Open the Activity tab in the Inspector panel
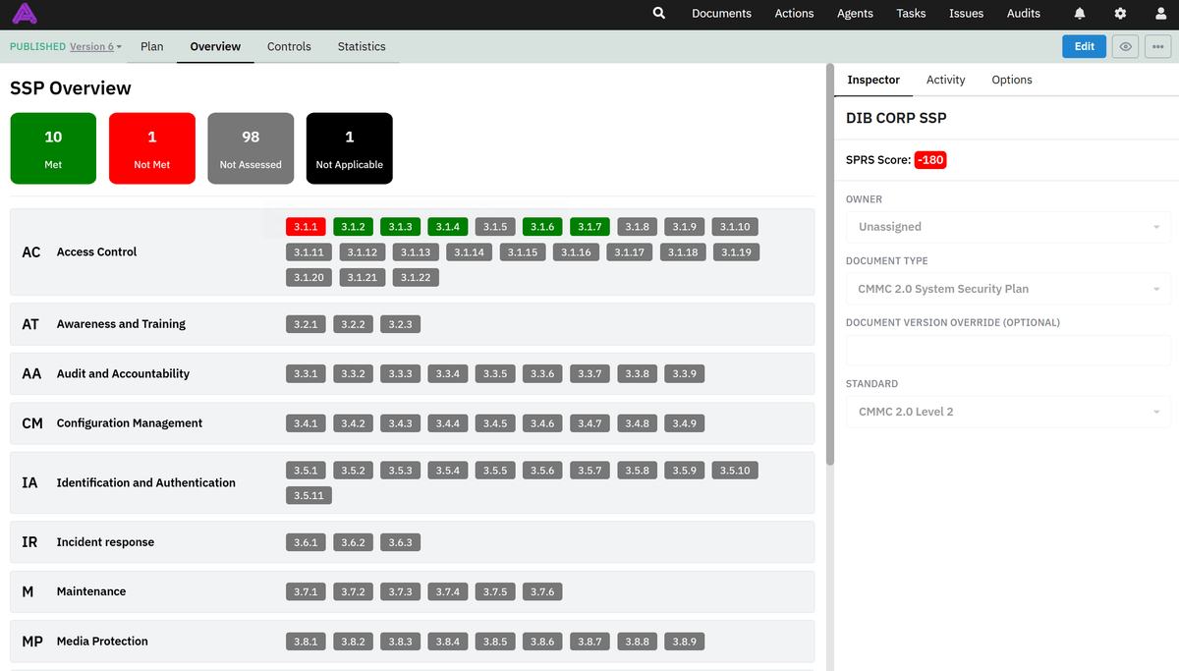 pos(945,80)
